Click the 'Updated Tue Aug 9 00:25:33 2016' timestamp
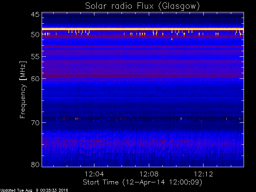The image size is (256, 192). coord(34,190)
